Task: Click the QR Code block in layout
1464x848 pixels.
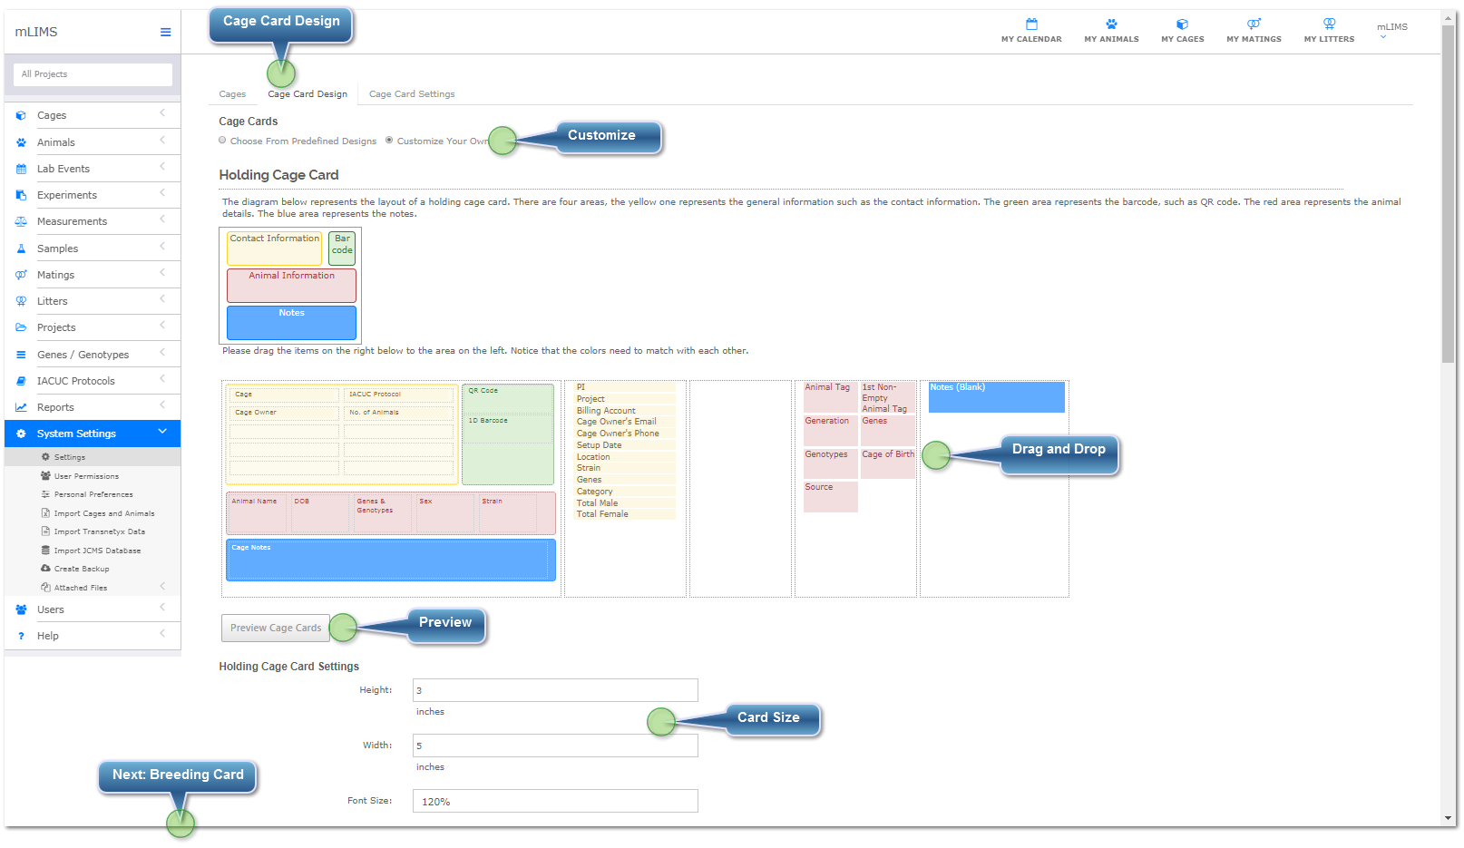Action: click(x=508, y=399)
